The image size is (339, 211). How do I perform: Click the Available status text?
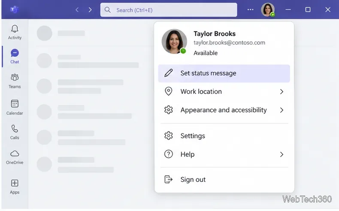(206, 53)
